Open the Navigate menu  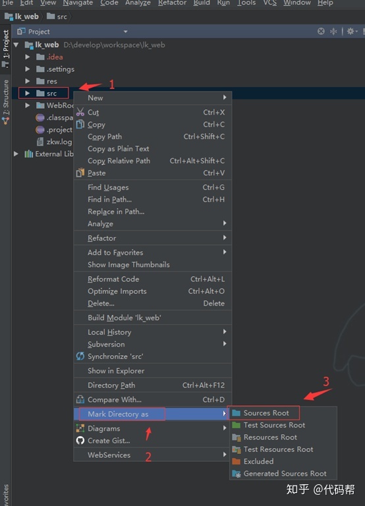(78, 3)
